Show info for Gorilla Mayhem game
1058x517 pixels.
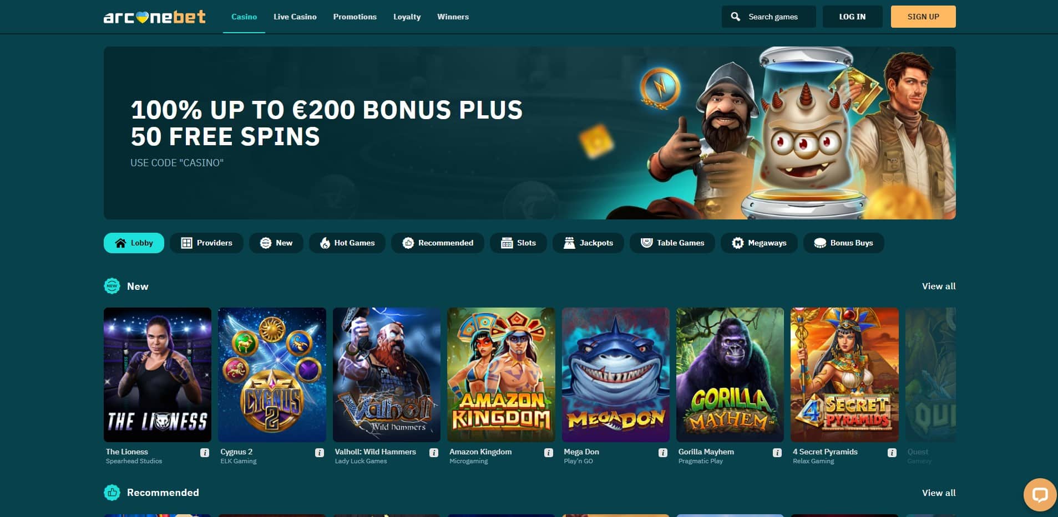[777, 453]
